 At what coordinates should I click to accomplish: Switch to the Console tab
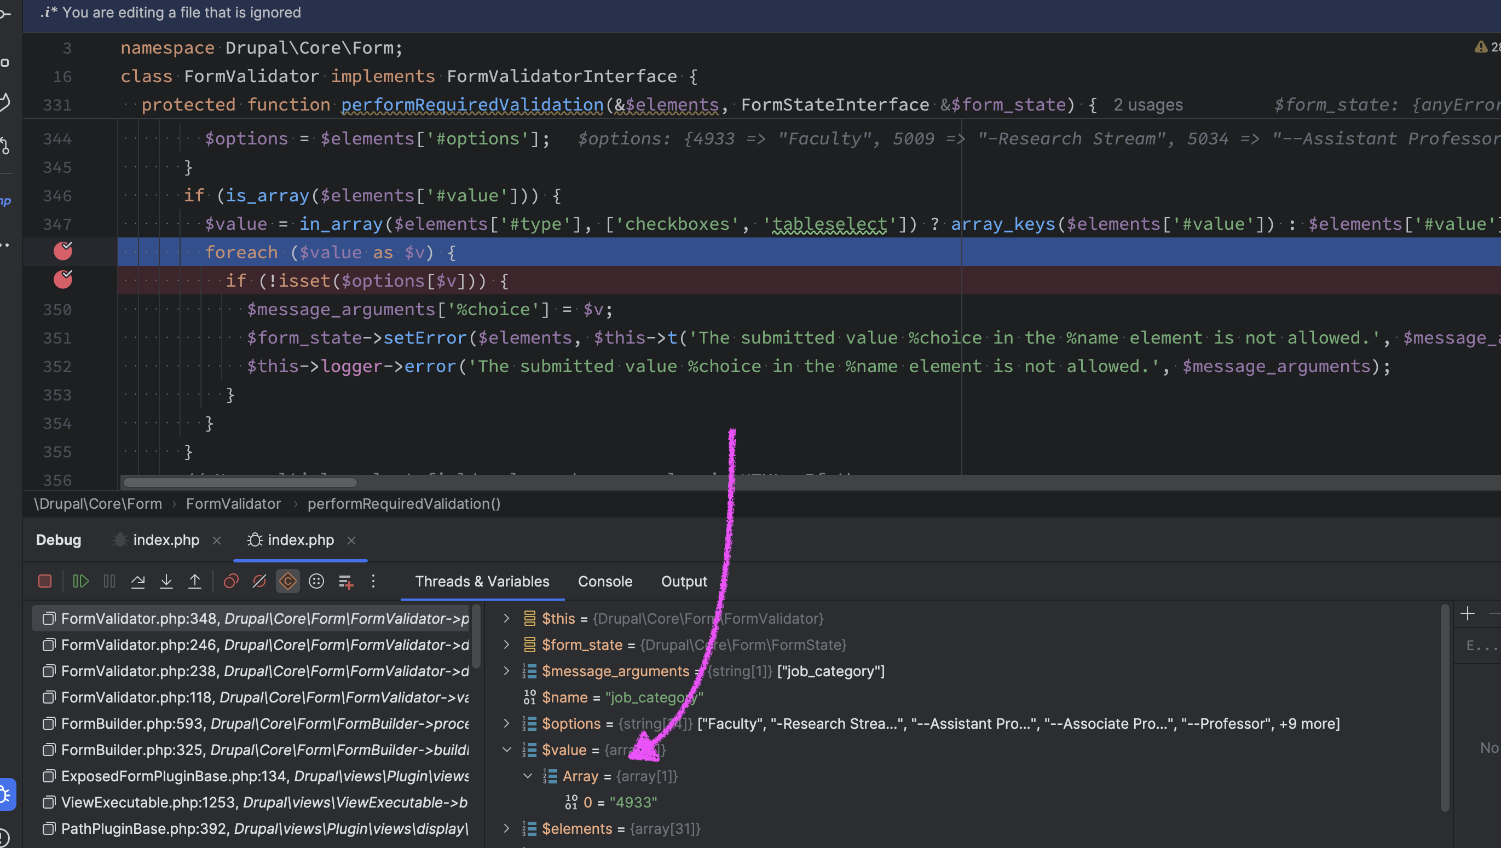click(605, 581)
